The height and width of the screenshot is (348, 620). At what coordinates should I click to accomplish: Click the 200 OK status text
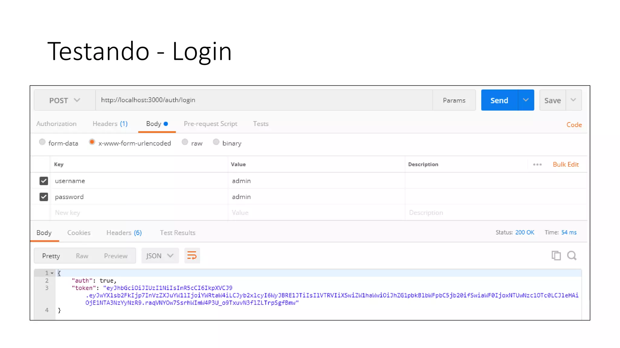[x=525, y=232]
